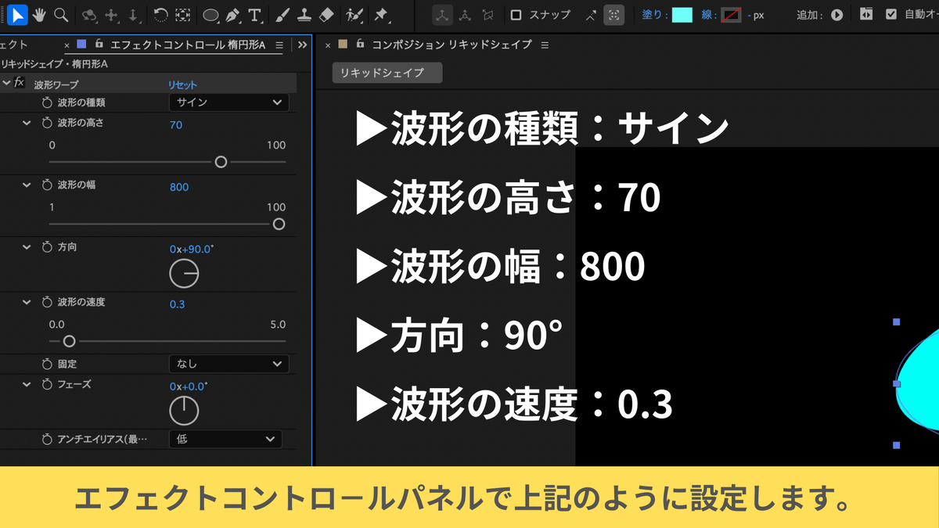Open 波形の種類 dropdown showing サイン
The height and width of the screenshot is (528, 939).
pyautogui.click(x=228, y=102)
